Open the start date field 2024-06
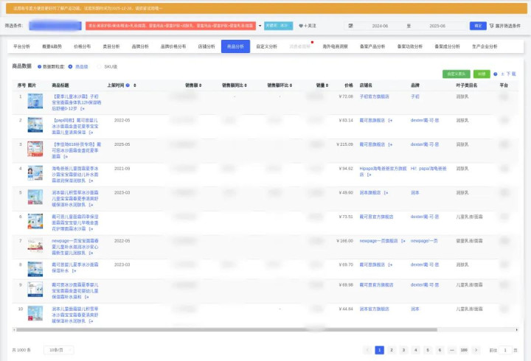 [x=380, y=26]
